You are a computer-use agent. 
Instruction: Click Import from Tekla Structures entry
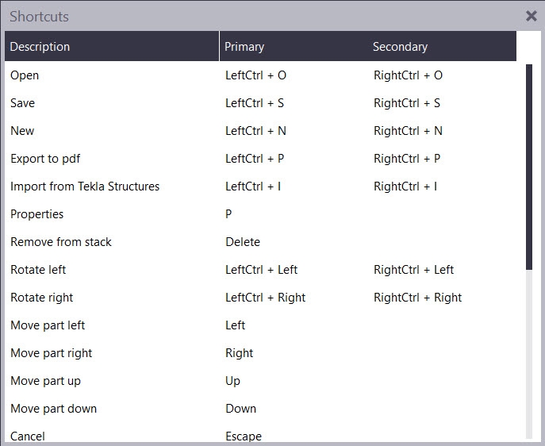pos(85,186)
